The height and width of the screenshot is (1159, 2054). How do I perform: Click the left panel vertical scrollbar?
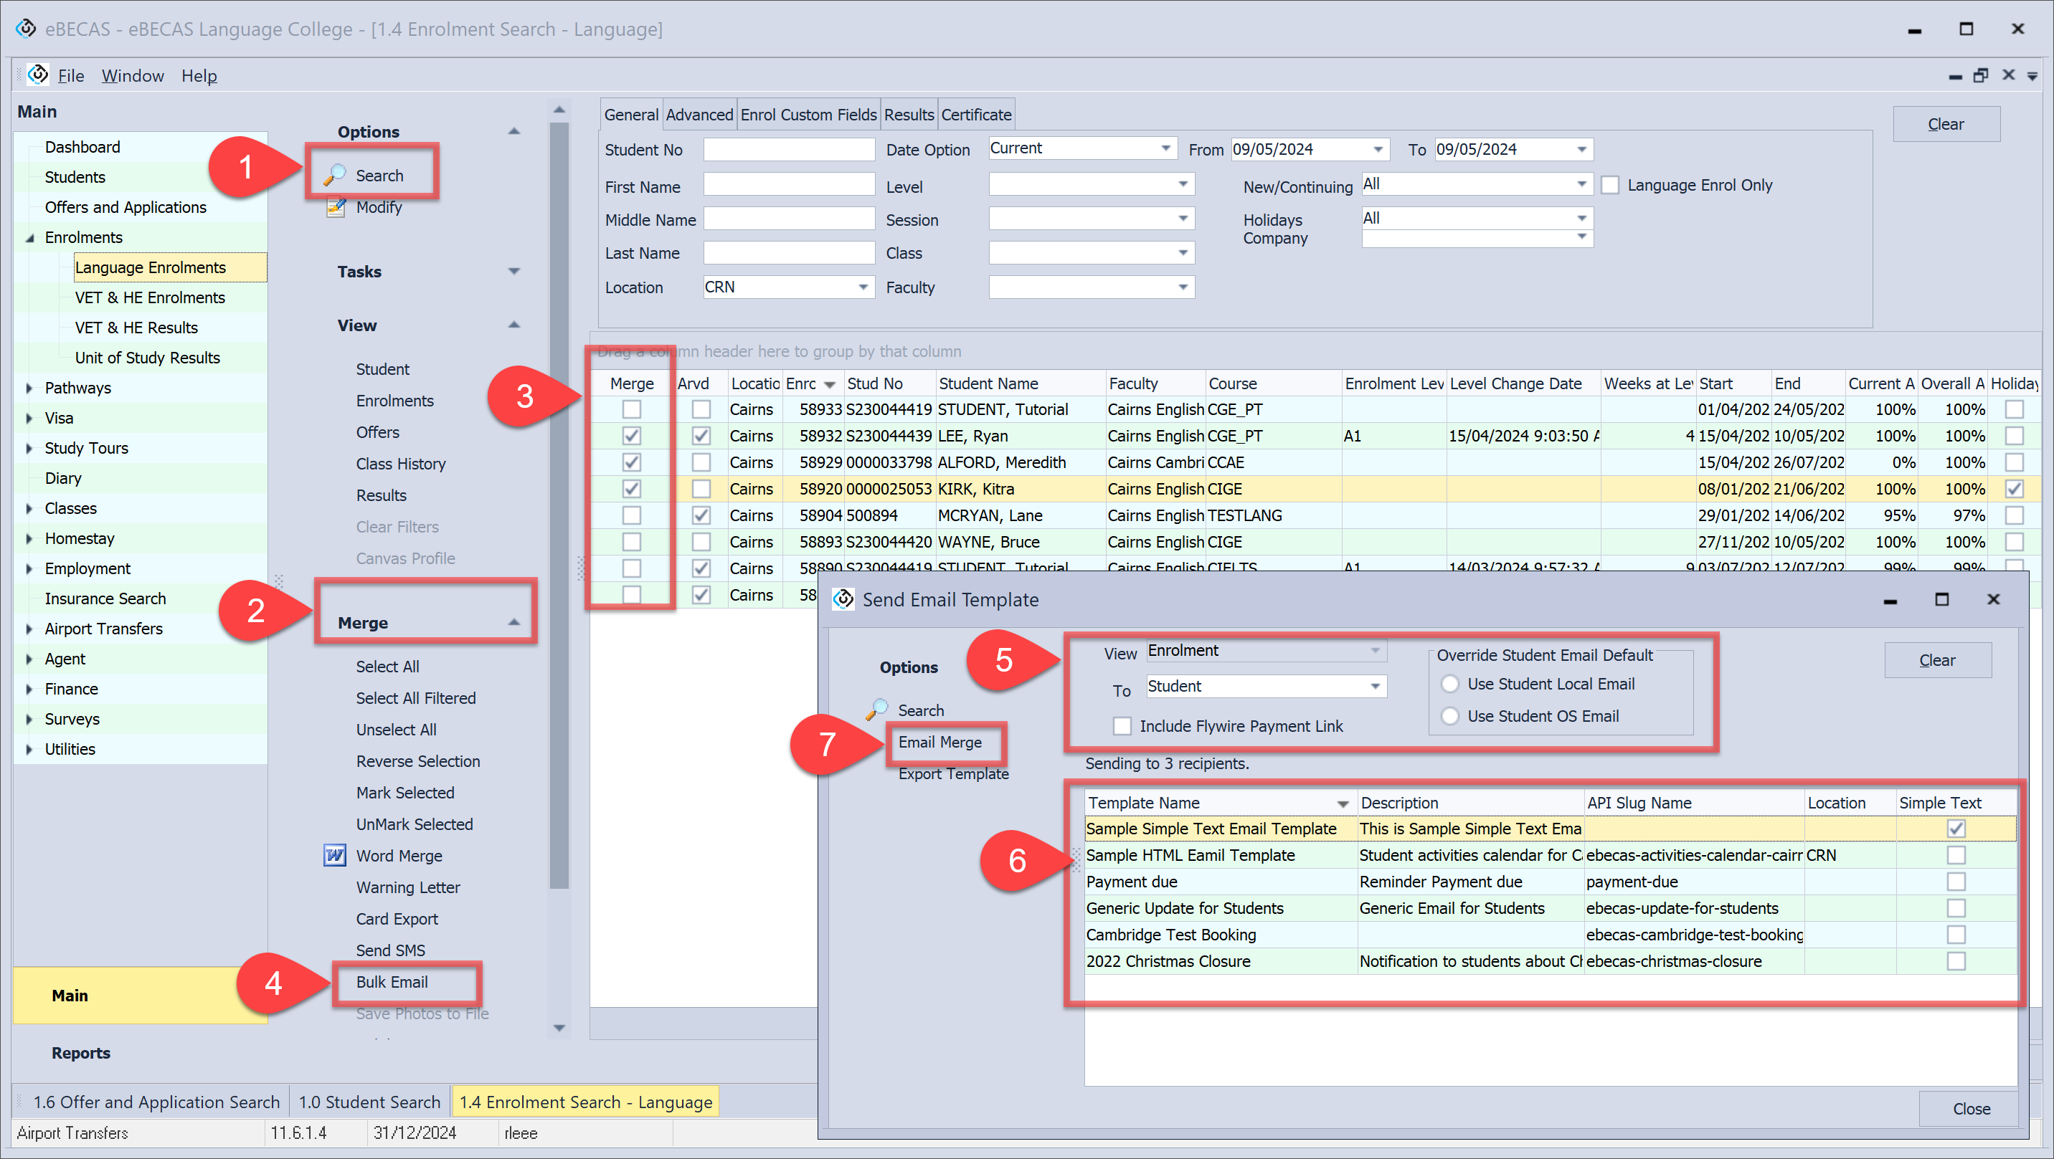click(559, 504)
